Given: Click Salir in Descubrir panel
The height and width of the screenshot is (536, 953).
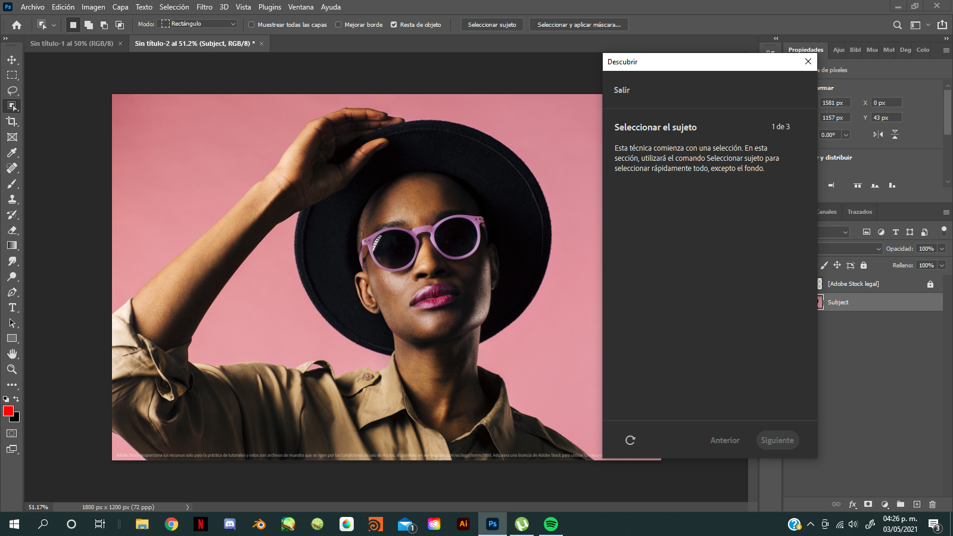Looking at the screenshot, I should coord(622,90).
